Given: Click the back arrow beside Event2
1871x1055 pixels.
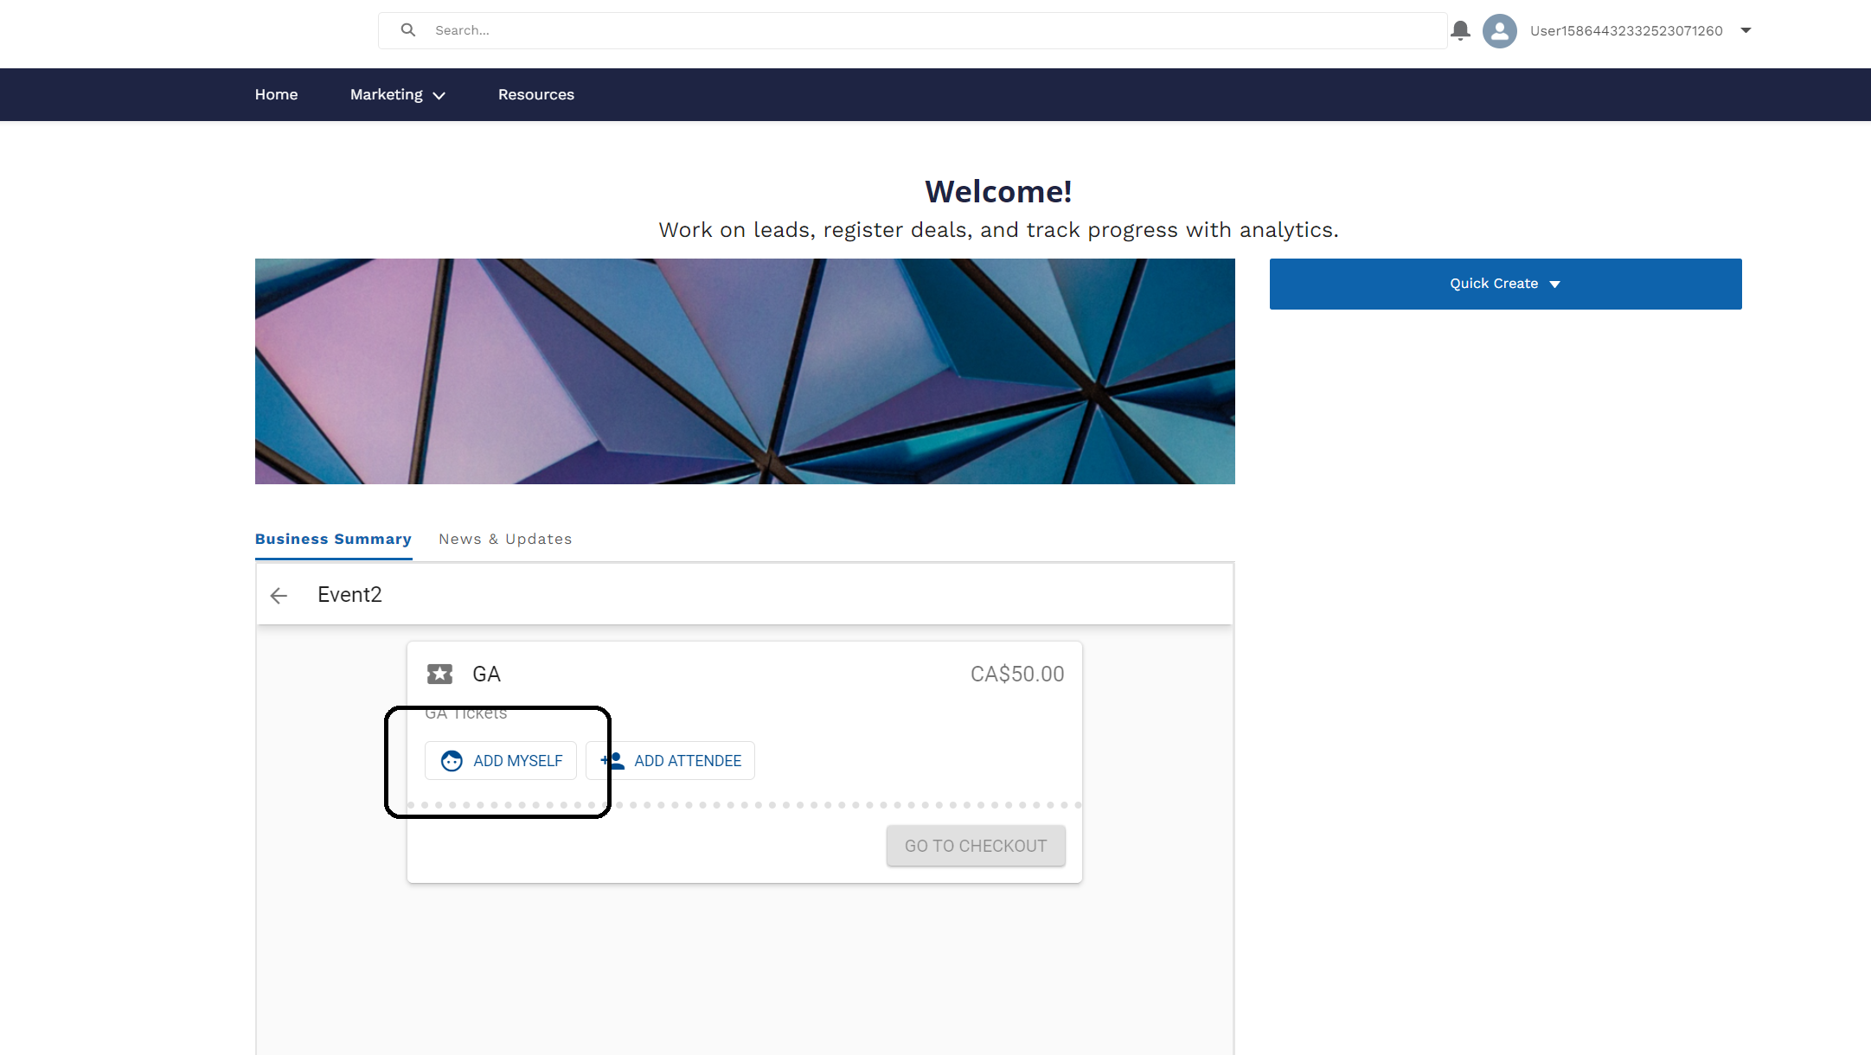Looking at the screenshot, I should click(279, 596).
